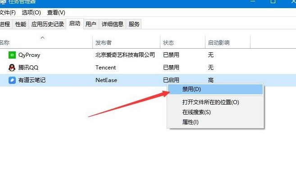Select the 腾讯QQ row name
The width and height of the screenshot is (296, 174).
[28, 68]
